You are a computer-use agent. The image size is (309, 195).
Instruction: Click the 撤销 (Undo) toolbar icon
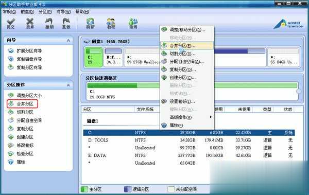point(49,24)
